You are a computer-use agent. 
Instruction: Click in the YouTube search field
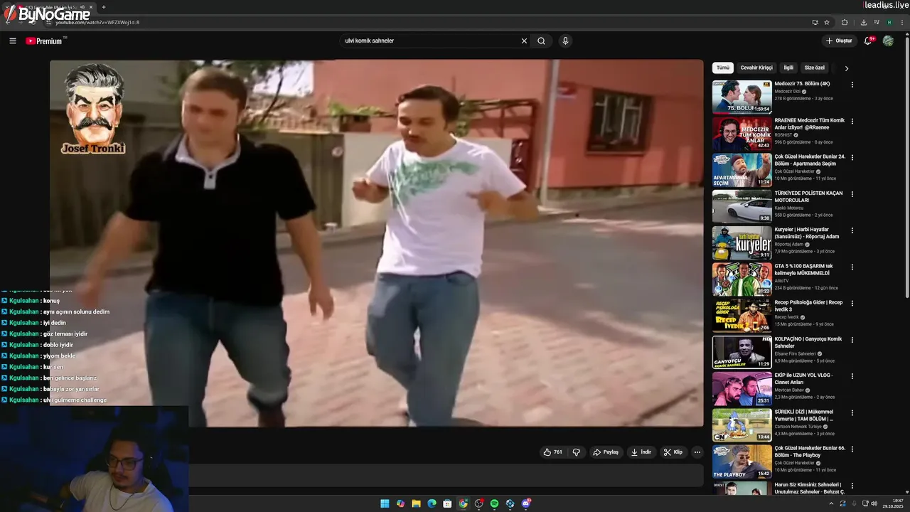pyautogui.click(x=430, y=41)
